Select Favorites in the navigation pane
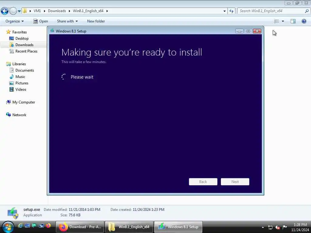Screen dimensions: 311x233 19,32
